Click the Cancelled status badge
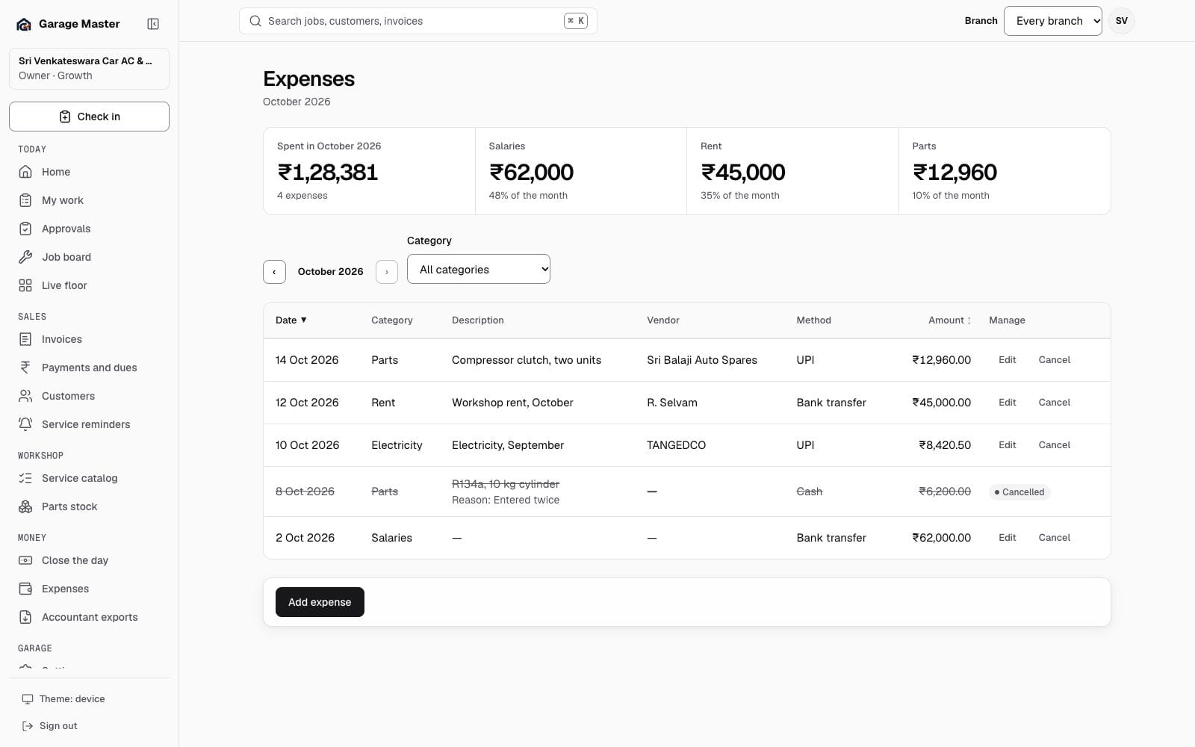 point(1019,492)
